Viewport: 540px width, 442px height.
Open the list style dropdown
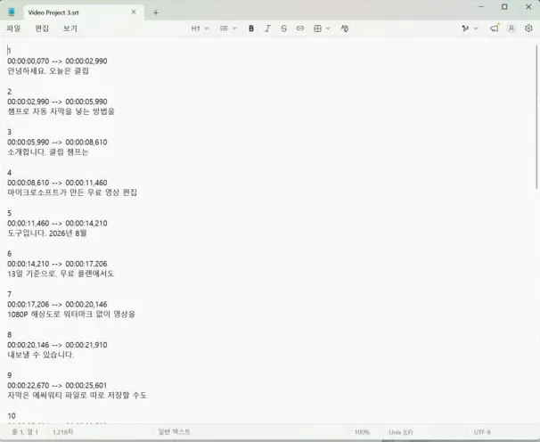(228, 29)
